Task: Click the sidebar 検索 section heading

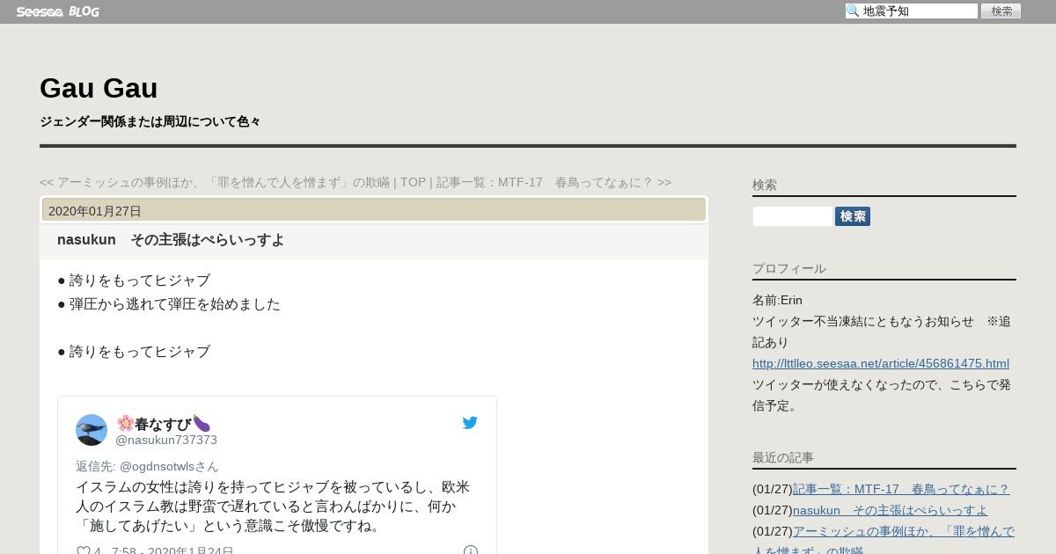Action: [x=765, y=185]
